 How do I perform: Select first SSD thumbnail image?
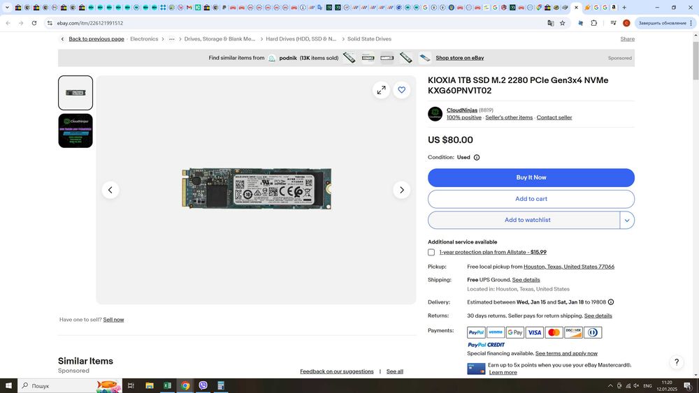point(75,93)
